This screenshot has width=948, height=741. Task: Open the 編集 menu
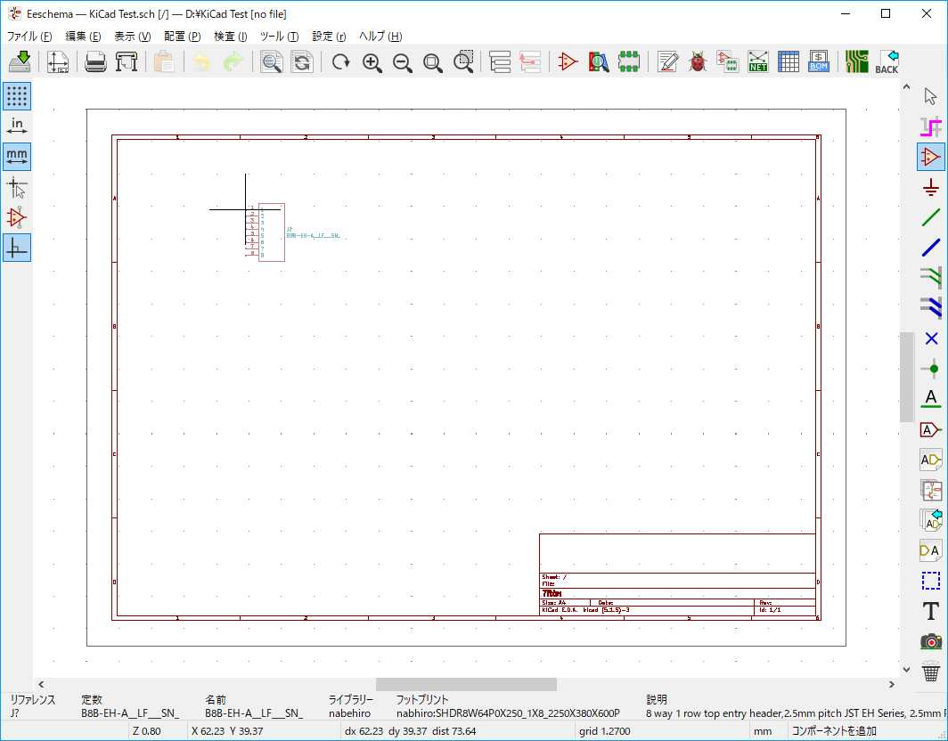pos(83,37)
